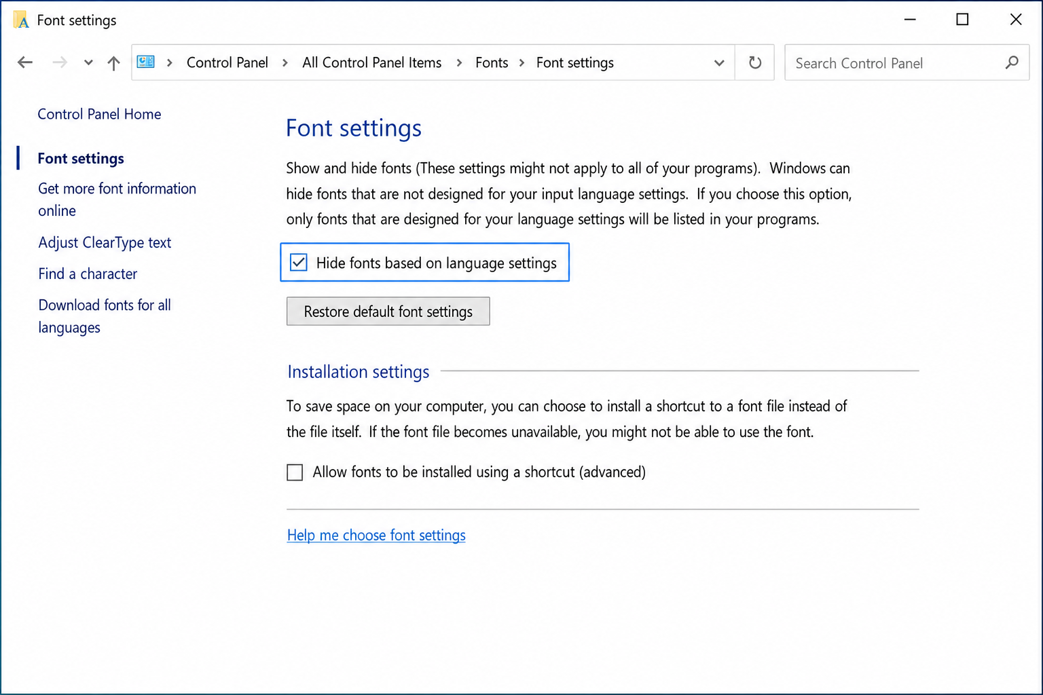This screenshot has height=695, width=1043.
Task: Expand chevron after Fonts breadcrumb
Action: coord(521,62)
